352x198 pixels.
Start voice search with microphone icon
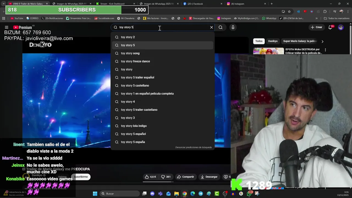233,27
